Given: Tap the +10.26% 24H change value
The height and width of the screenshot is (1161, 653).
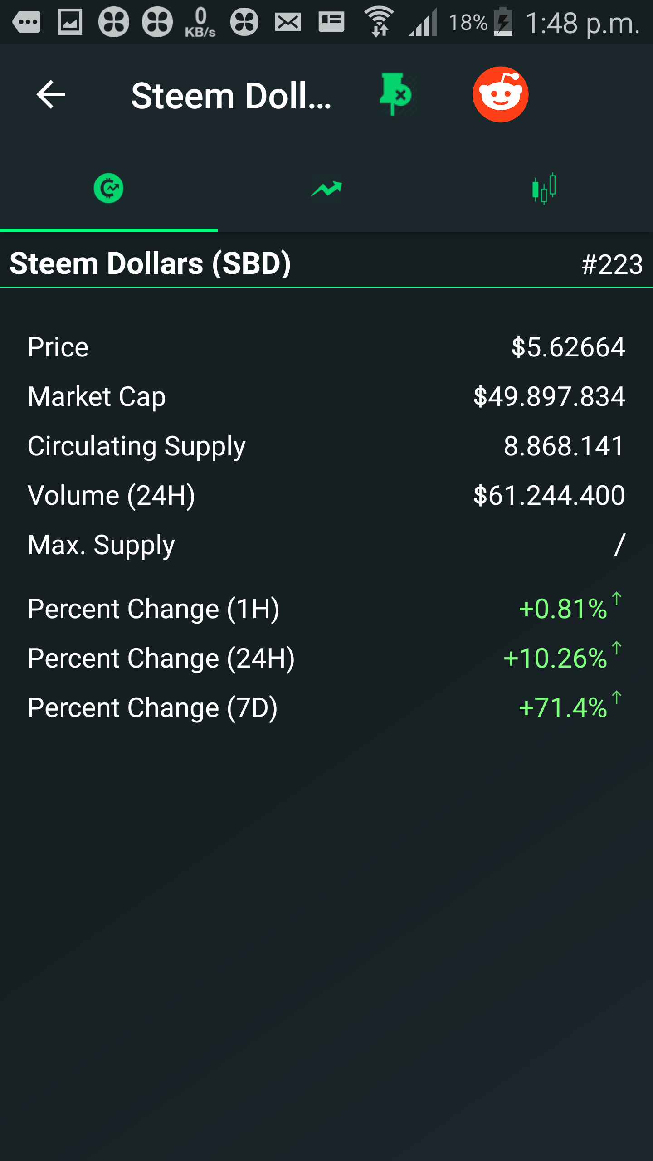Looking at the screenshot, I should (555, 658).
